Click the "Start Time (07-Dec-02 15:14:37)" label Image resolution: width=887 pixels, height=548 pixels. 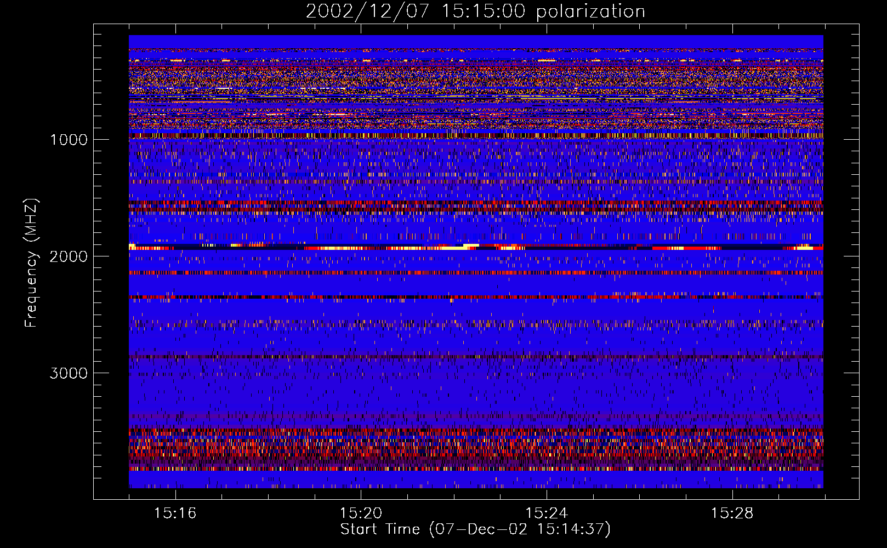475,529
